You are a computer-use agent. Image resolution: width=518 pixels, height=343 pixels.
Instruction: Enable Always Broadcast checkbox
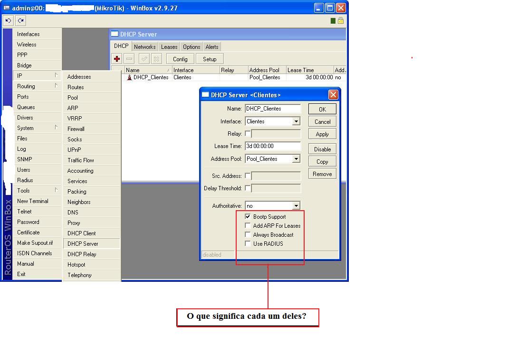pyautogui.click(x=248, y=234)
